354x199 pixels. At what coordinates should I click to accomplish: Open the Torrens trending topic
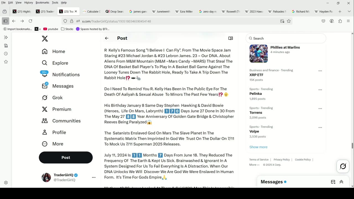click(256, 112)
